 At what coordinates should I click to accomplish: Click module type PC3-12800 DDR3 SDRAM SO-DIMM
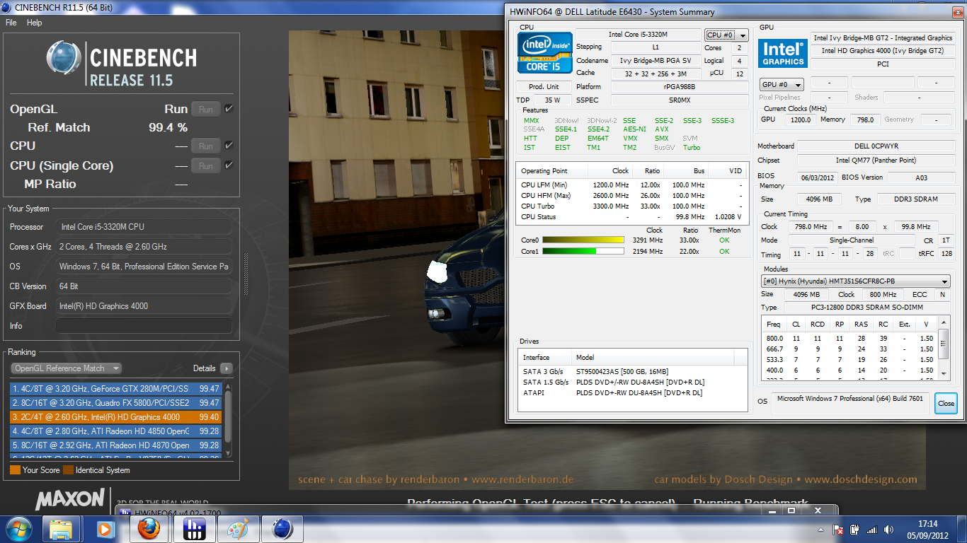[x=867, y=308]
